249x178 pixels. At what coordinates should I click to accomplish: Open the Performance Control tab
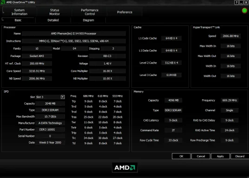click(x=90, y=12)
